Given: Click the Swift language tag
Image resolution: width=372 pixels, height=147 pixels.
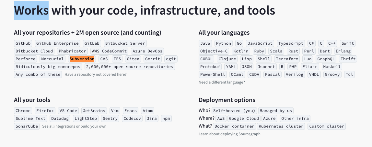Looking at the screenshot, I should 348,43.
